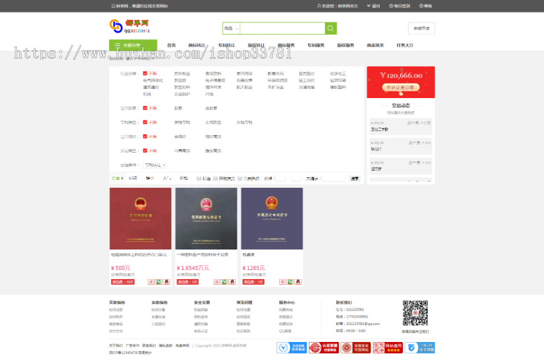This screenshot has height=359, width=544.
Task: Select 食品饮料 industry filter
Action: [213, 73]
